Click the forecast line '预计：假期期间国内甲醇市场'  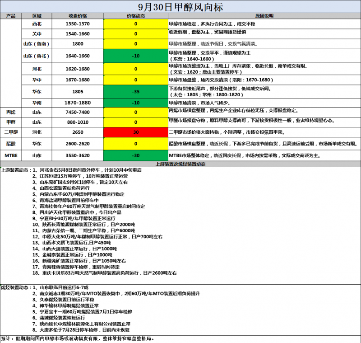(x=78, y=338)
